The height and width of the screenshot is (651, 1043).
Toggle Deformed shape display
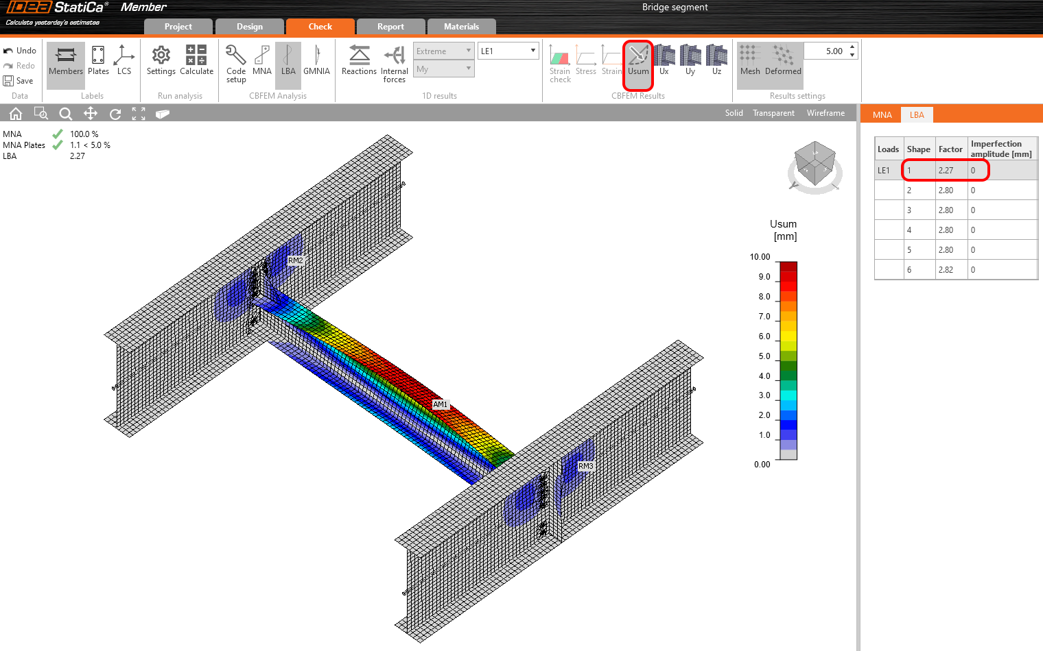tap(783, 60)
